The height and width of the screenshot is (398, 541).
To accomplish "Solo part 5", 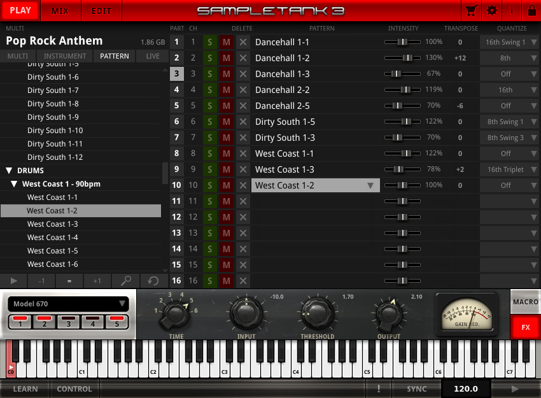I will [210, 106].
